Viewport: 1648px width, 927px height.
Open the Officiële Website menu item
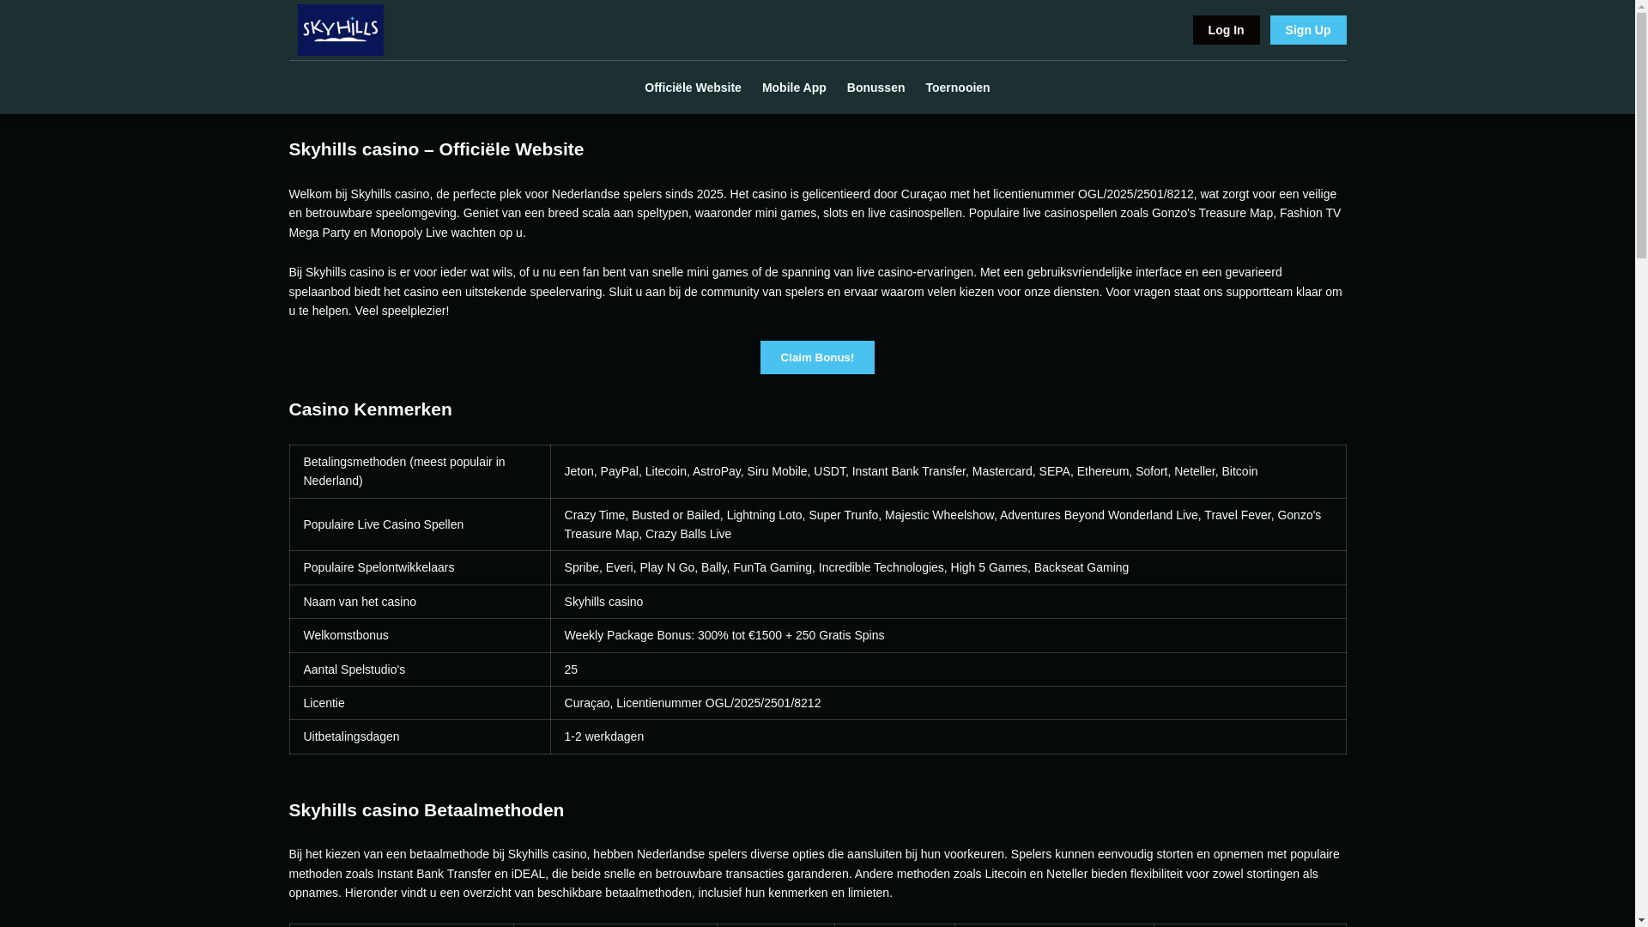coord(693,88)
